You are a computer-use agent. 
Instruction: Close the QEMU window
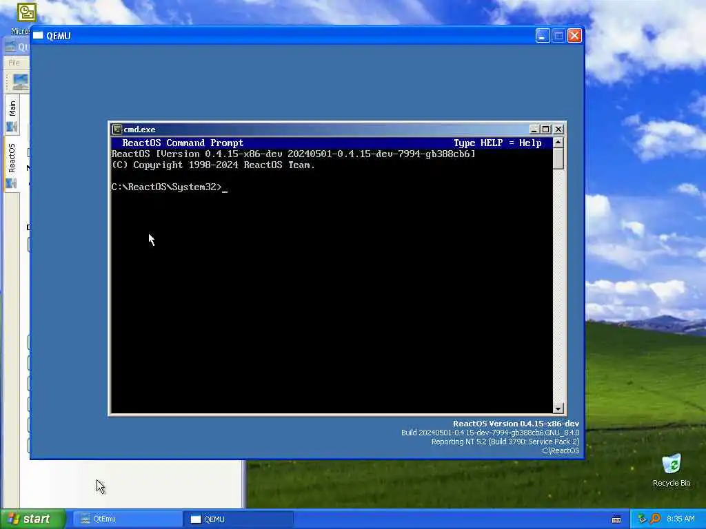[x=574, y=36]
